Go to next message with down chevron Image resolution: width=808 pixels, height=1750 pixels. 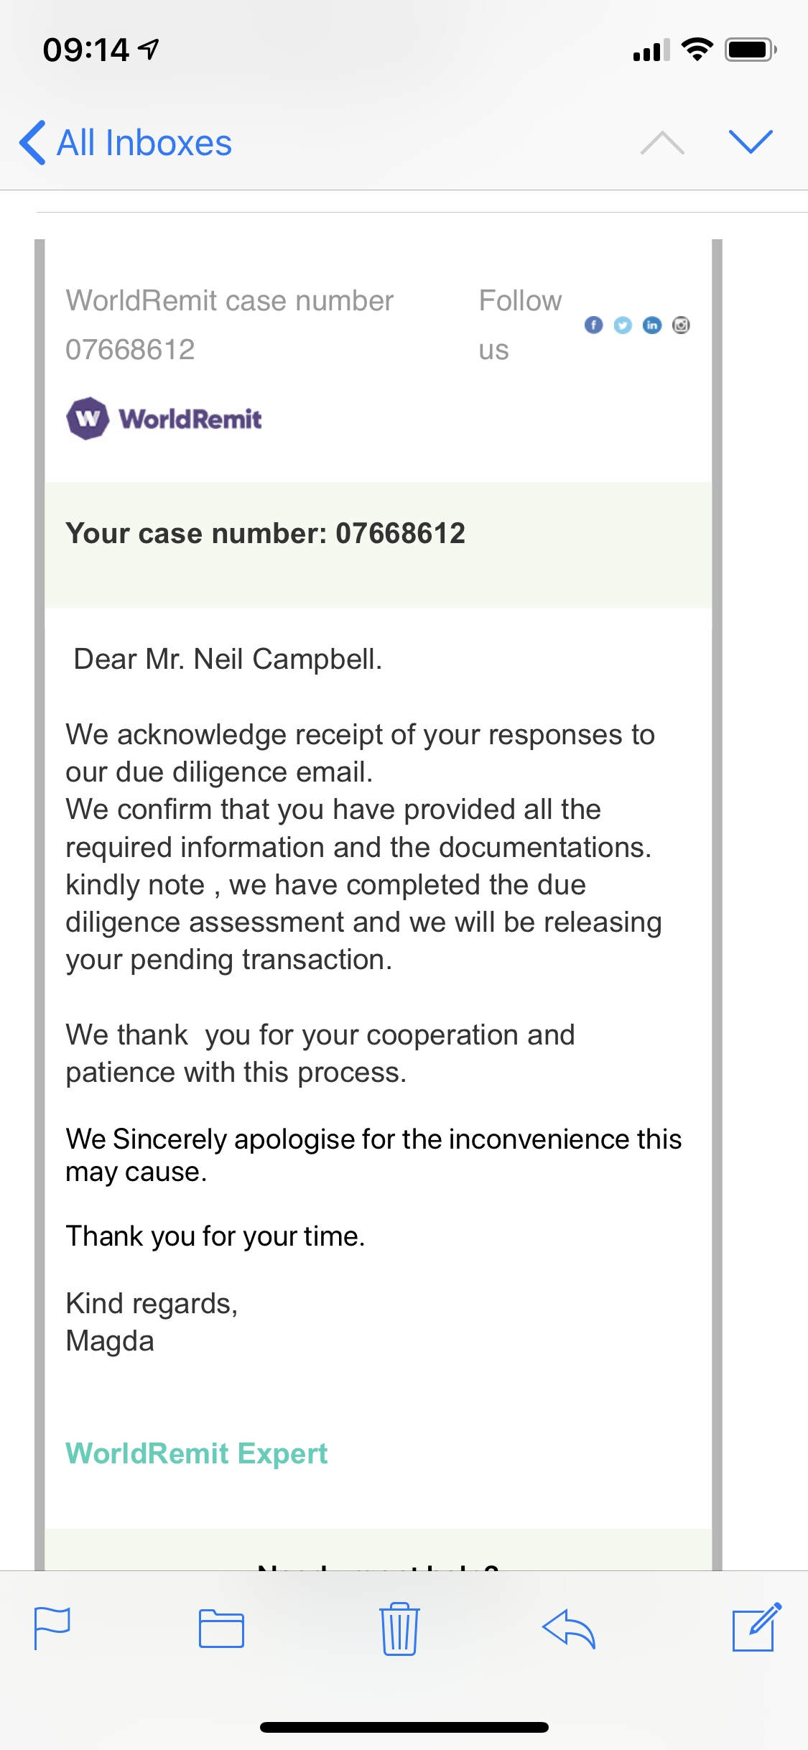coord(751,142)
